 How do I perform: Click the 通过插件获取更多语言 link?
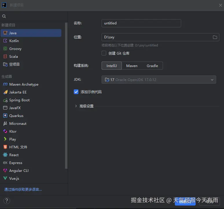click(x=23, y=190)
